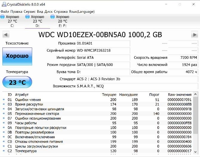
Task: Click the Атрибут column header
Action: click(22, 95)
